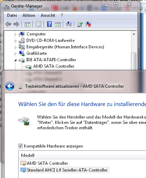
Task: Click the scan for hardware changes icon
Action: click(69, 24)
